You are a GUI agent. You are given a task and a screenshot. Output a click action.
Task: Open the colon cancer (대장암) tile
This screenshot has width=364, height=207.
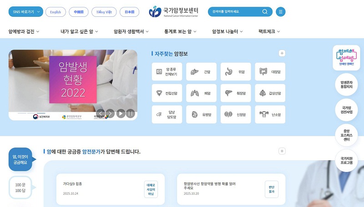click(270, 72)
